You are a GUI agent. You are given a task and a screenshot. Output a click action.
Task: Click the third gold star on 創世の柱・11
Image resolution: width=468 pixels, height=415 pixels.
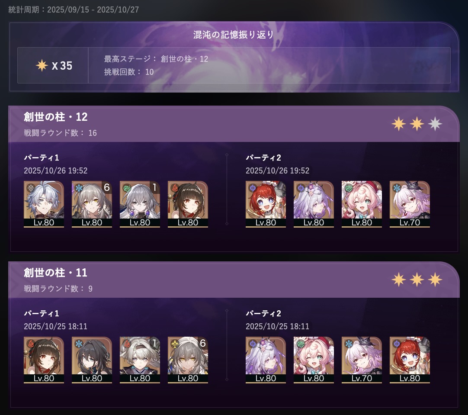click(x=435, y=280)
